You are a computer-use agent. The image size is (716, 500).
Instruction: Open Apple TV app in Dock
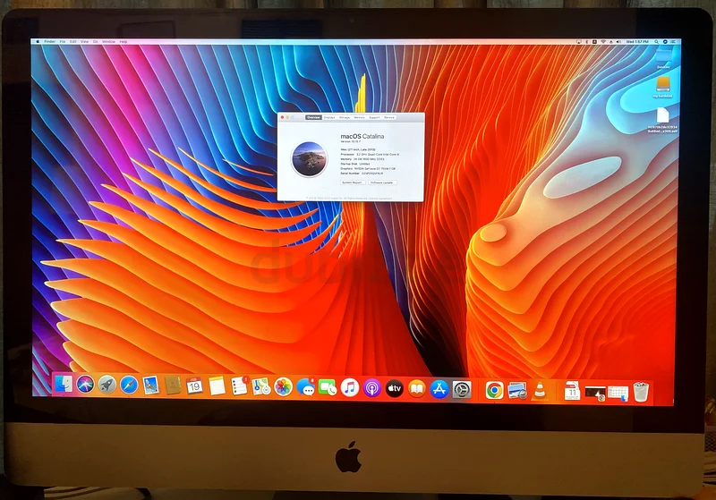(395, 389)
